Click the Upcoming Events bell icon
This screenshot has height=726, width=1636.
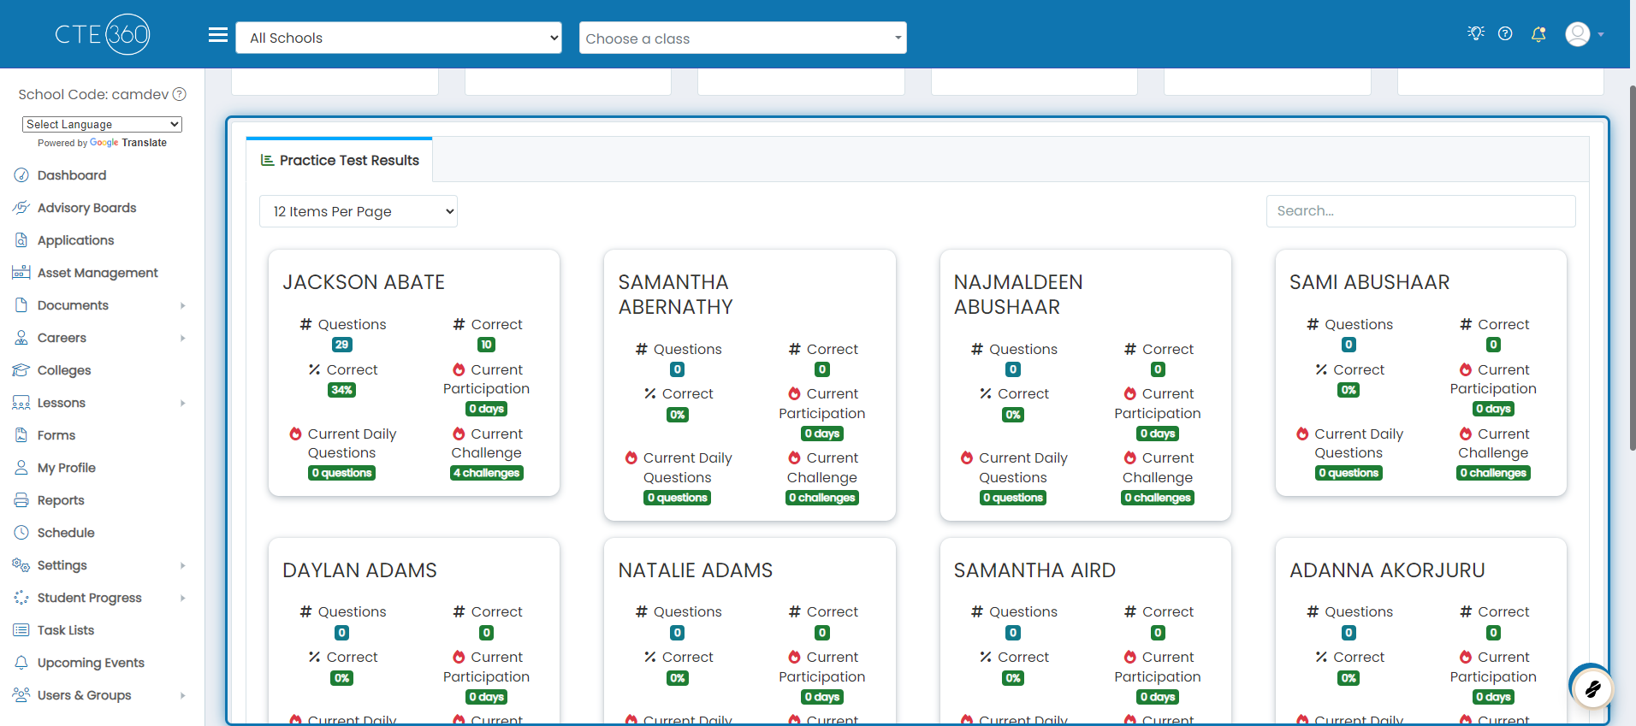tap(21, 663)
